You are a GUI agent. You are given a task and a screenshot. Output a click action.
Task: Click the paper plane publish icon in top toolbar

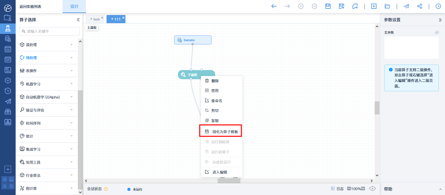[x=406, y=6]
